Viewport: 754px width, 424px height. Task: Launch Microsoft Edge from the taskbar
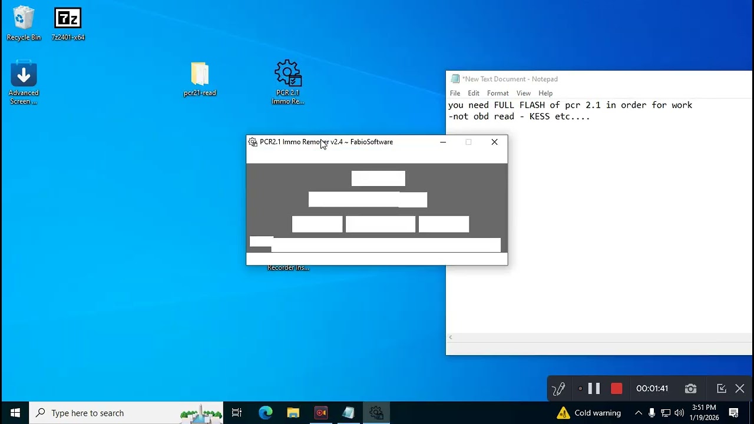(x=266, y=413)
